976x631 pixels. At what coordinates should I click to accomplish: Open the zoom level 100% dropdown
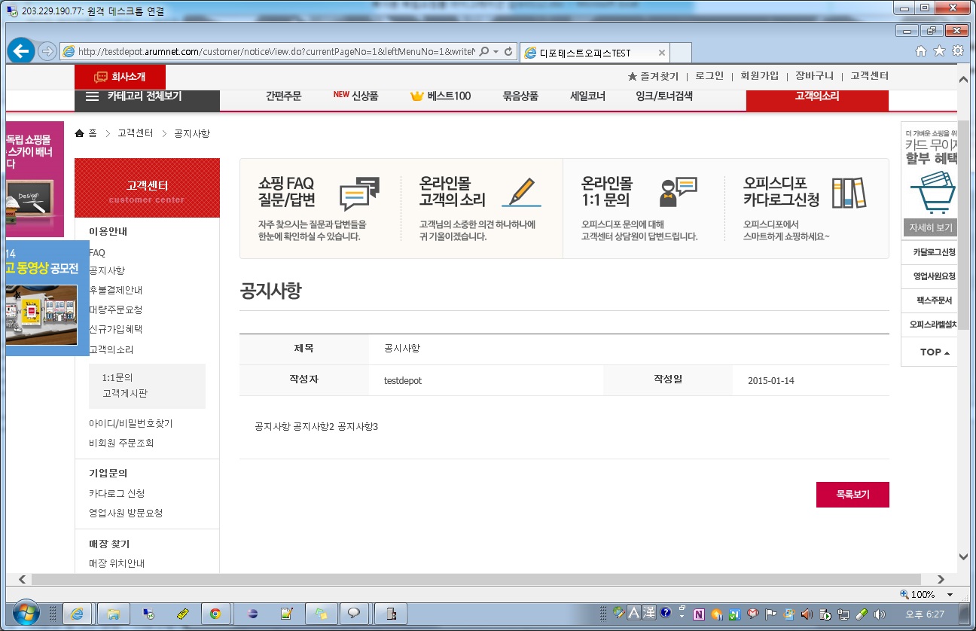click(950, 595)
